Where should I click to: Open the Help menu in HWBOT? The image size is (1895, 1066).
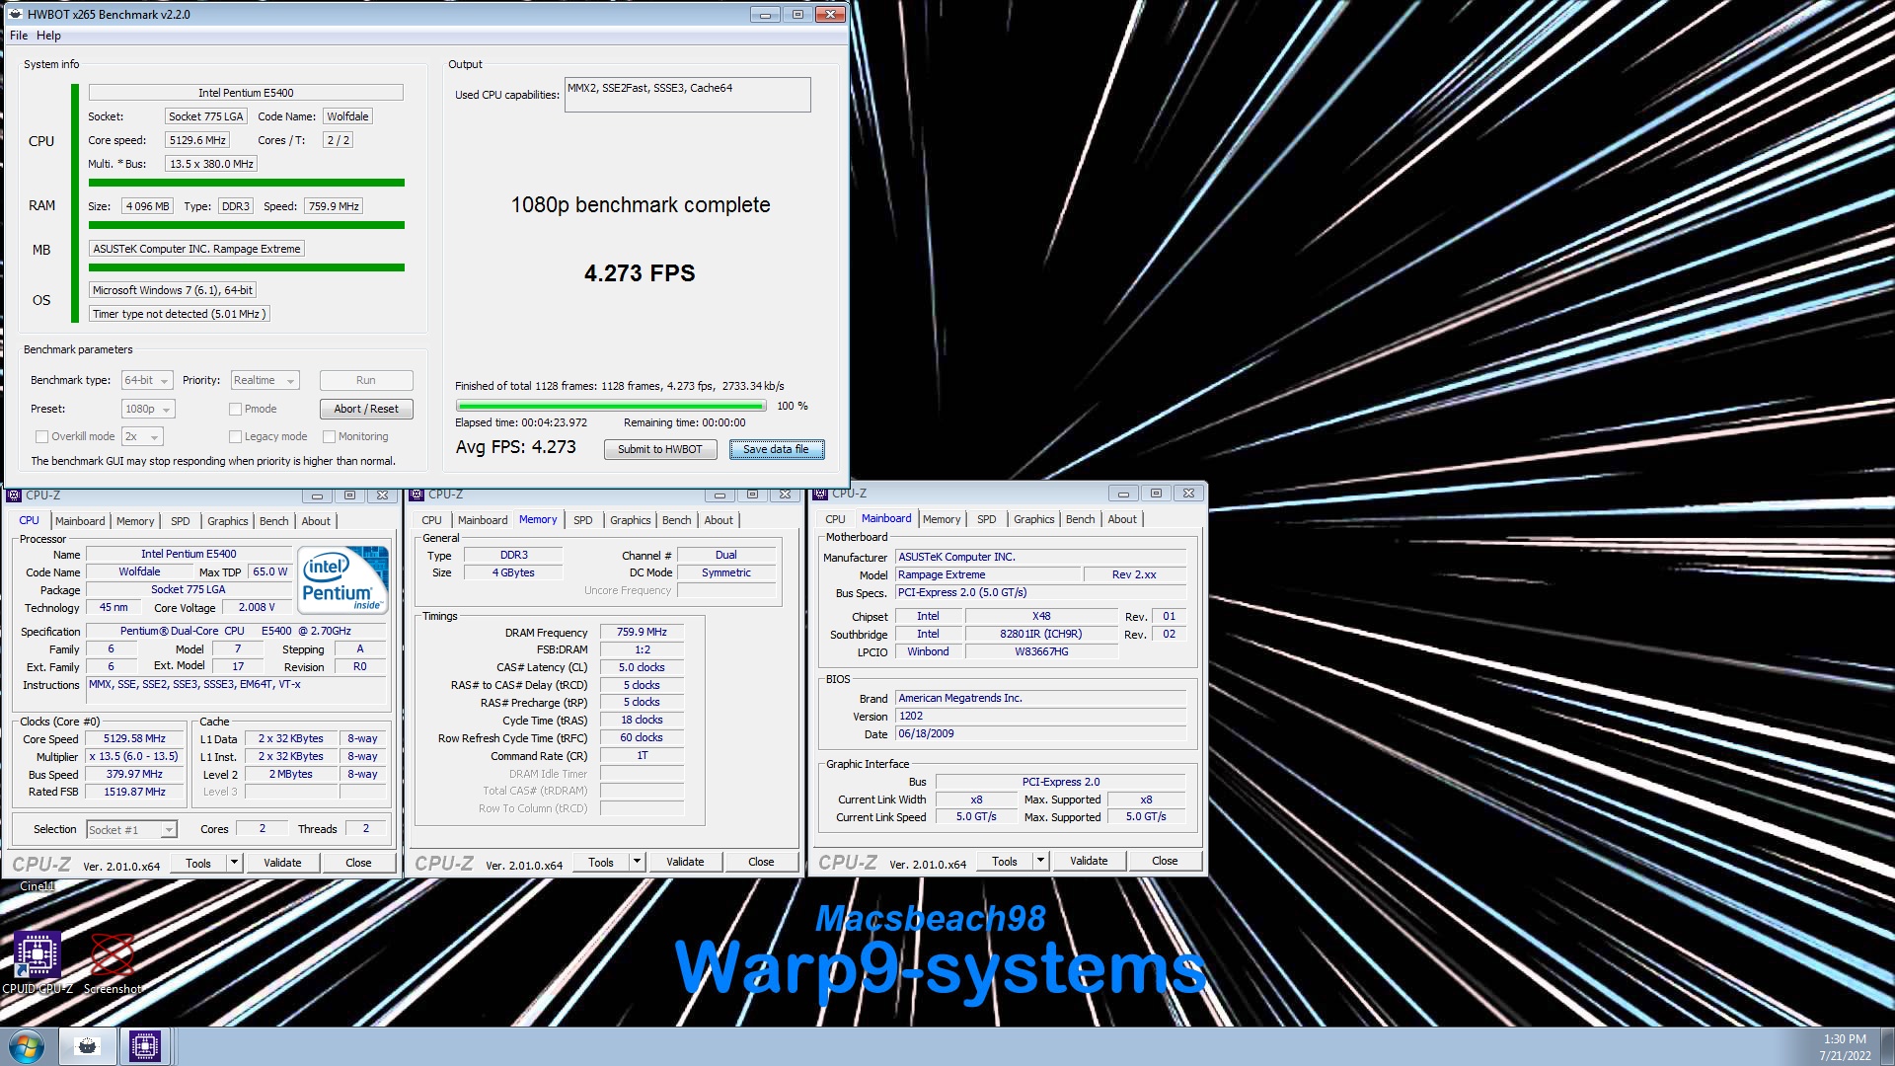(x=48, y=36)
